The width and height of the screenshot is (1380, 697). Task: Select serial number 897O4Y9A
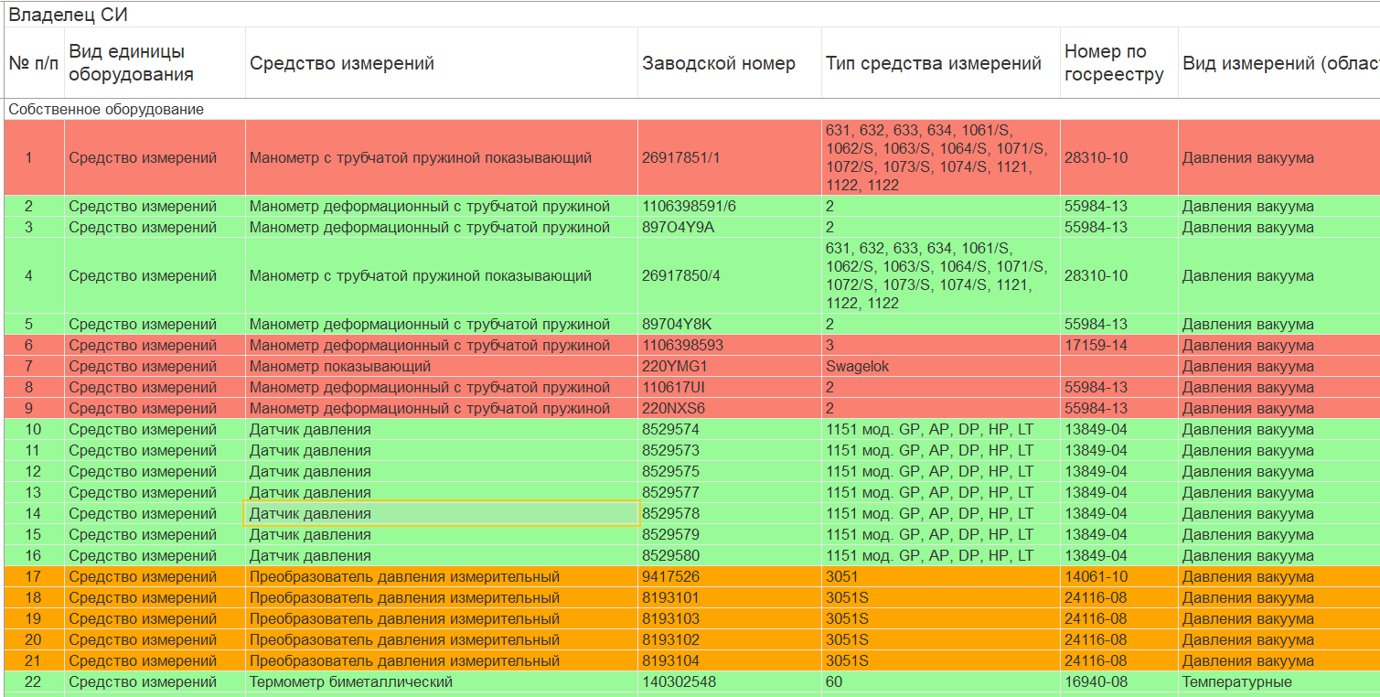click(678, 228)
